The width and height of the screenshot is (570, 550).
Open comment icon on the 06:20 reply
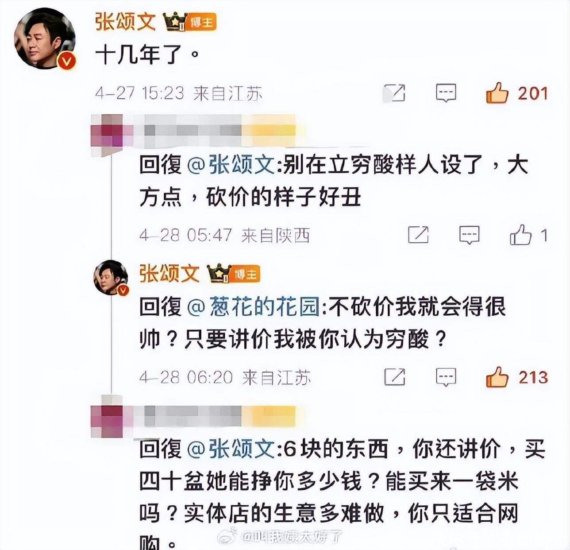446,377
